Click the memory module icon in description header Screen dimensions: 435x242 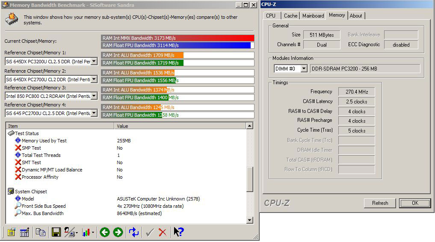click(12, 19)
